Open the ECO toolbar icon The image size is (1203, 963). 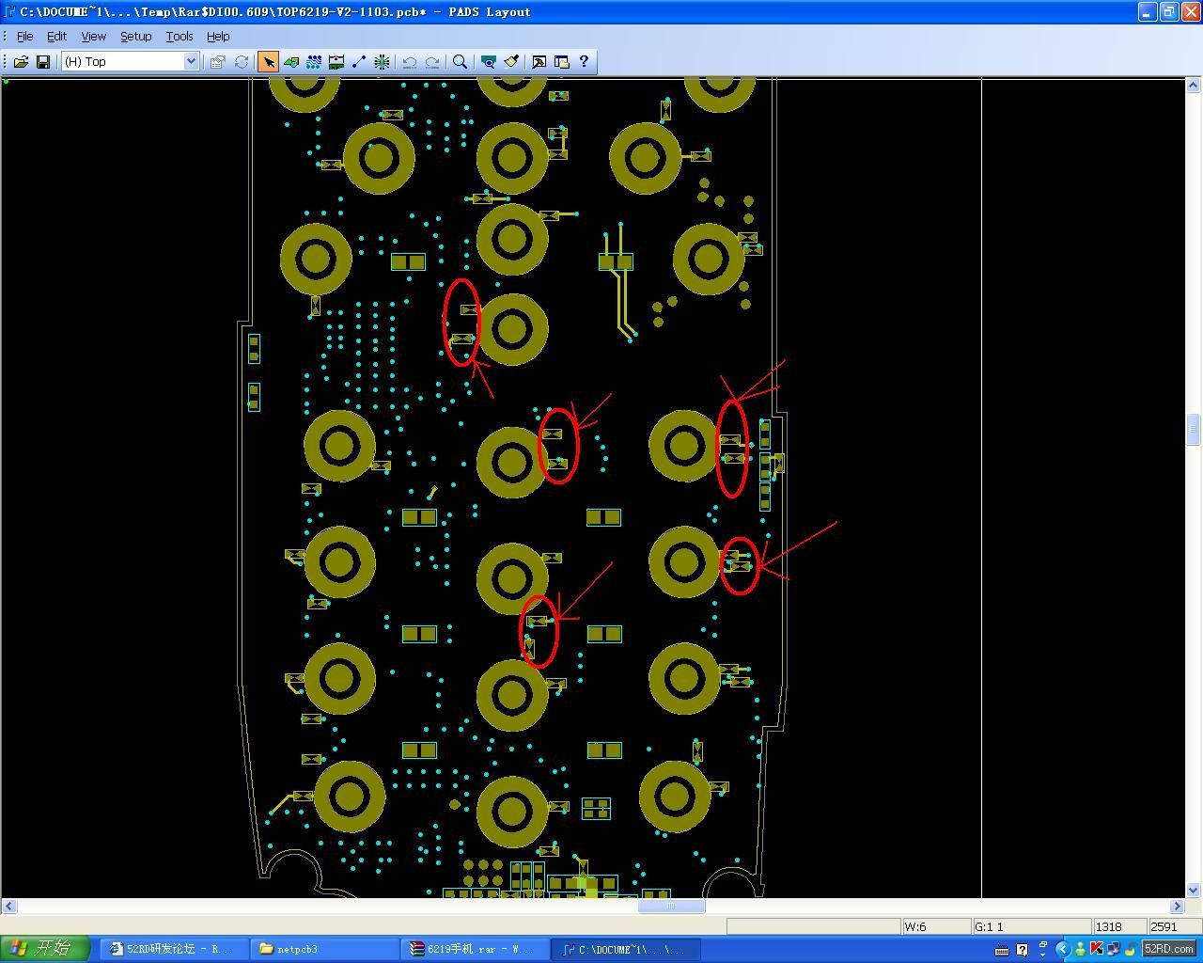[359, 62]
